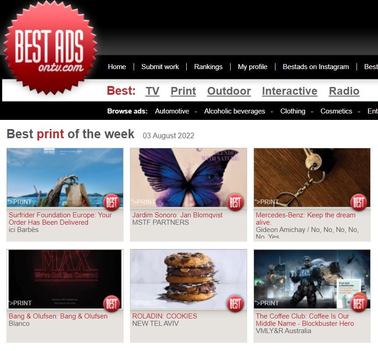
Task: Open Surfrider Foundation Europe ad title
Action: [x=60, y=219]
